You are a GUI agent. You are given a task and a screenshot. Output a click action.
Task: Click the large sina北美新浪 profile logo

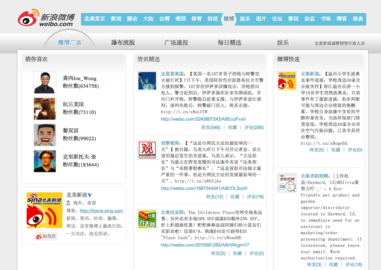coord(45,210)
